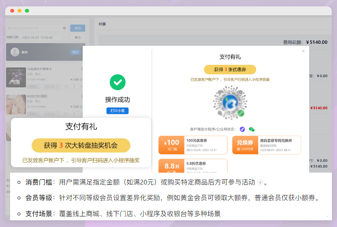Click the green success checkmark icon

[118, 82]
